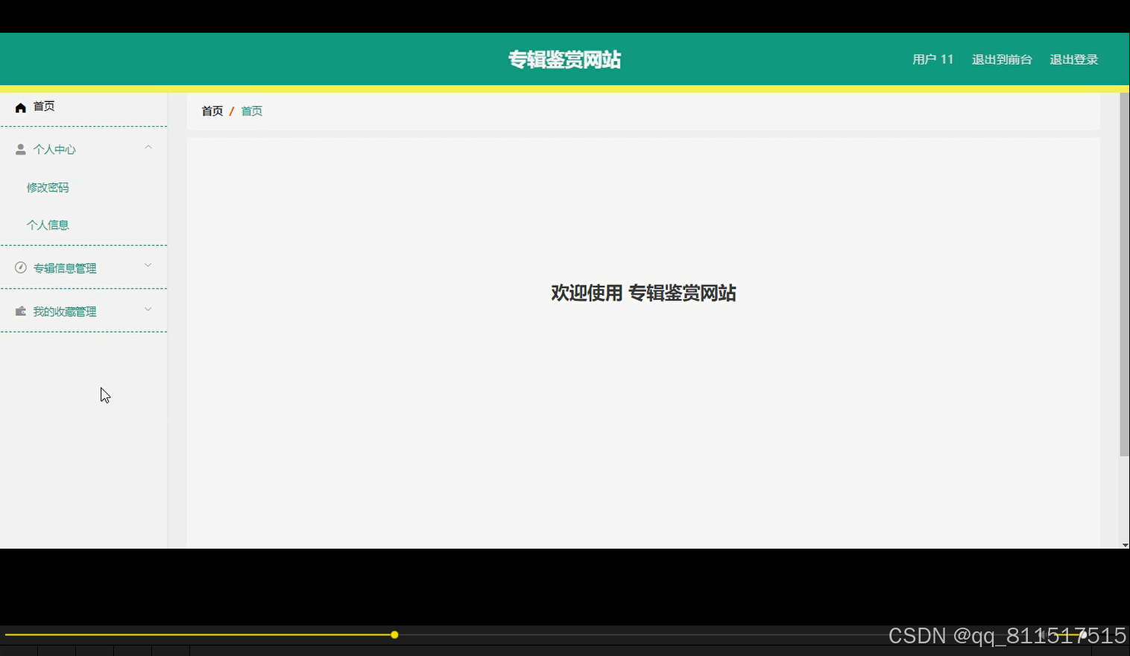
Task: Expand the 专辑信息管理 chevron
Action: pos(148,265)
